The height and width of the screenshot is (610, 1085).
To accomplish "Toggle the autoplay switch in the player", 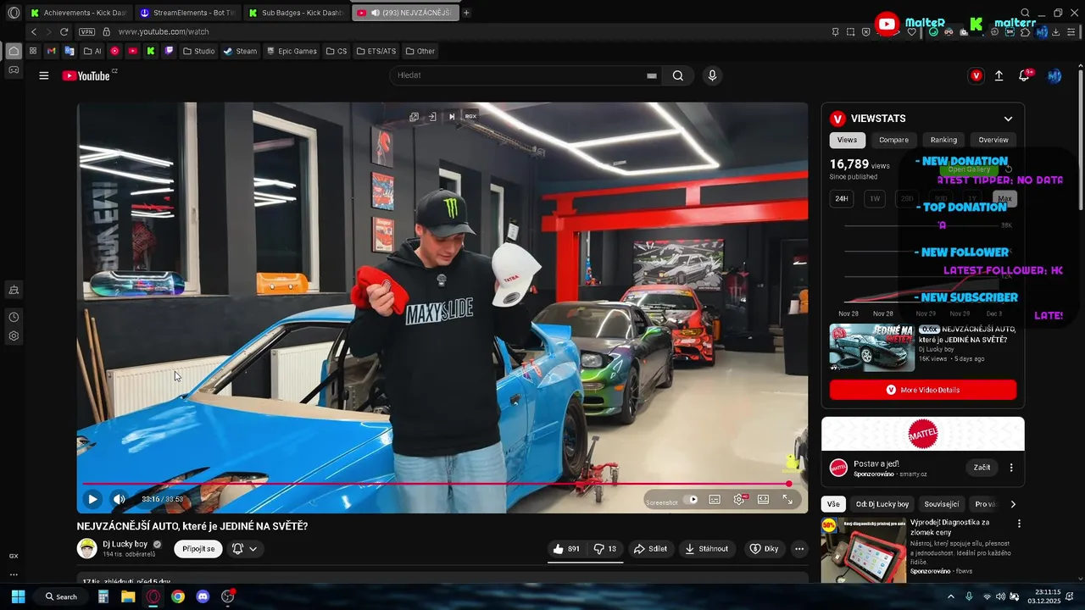I will 690,500.
